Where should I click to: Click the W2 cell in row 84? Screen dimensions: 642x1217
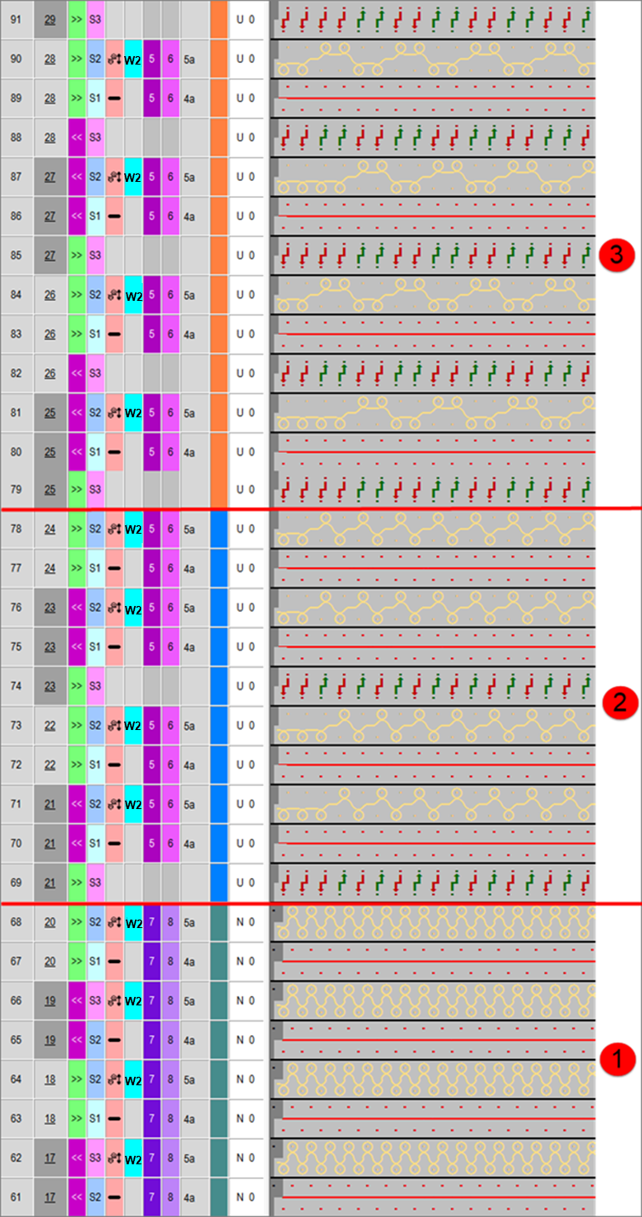pos(133,296)
